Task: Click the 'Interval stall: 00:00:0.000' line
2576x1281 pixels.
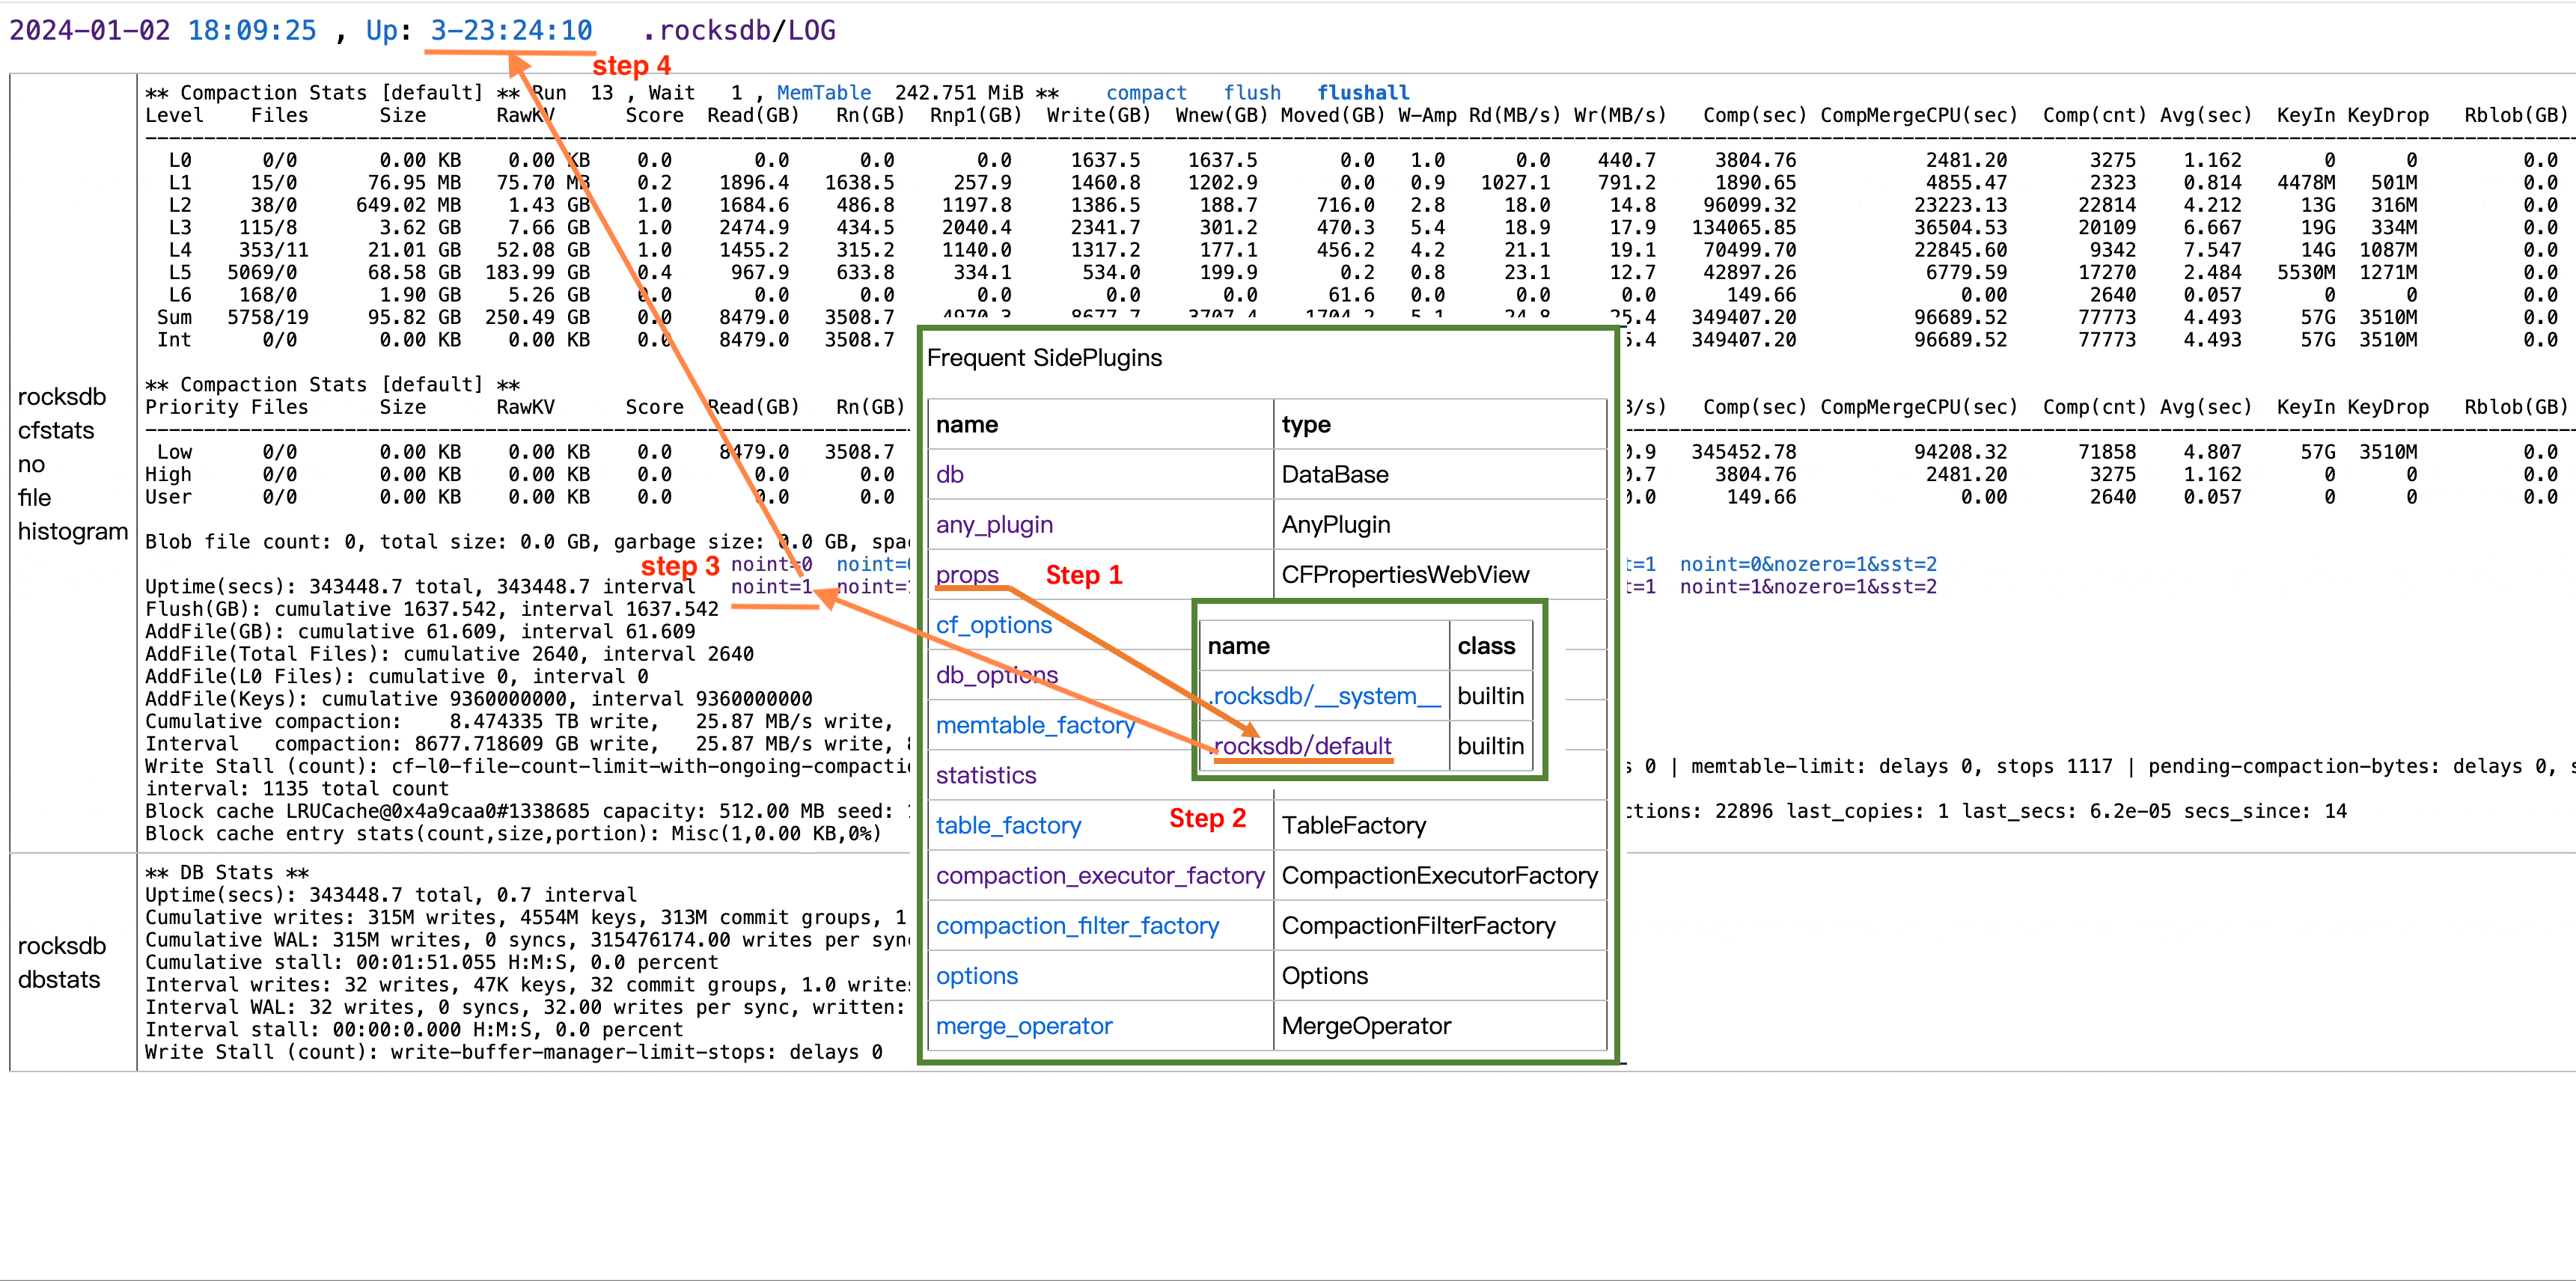Action: (x=415, y=1029)
